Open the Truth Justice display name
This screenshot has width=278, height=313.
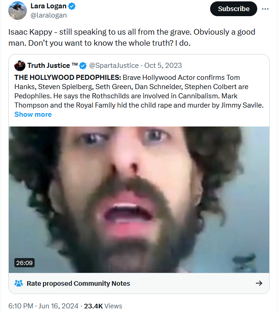tap(53, 66)
